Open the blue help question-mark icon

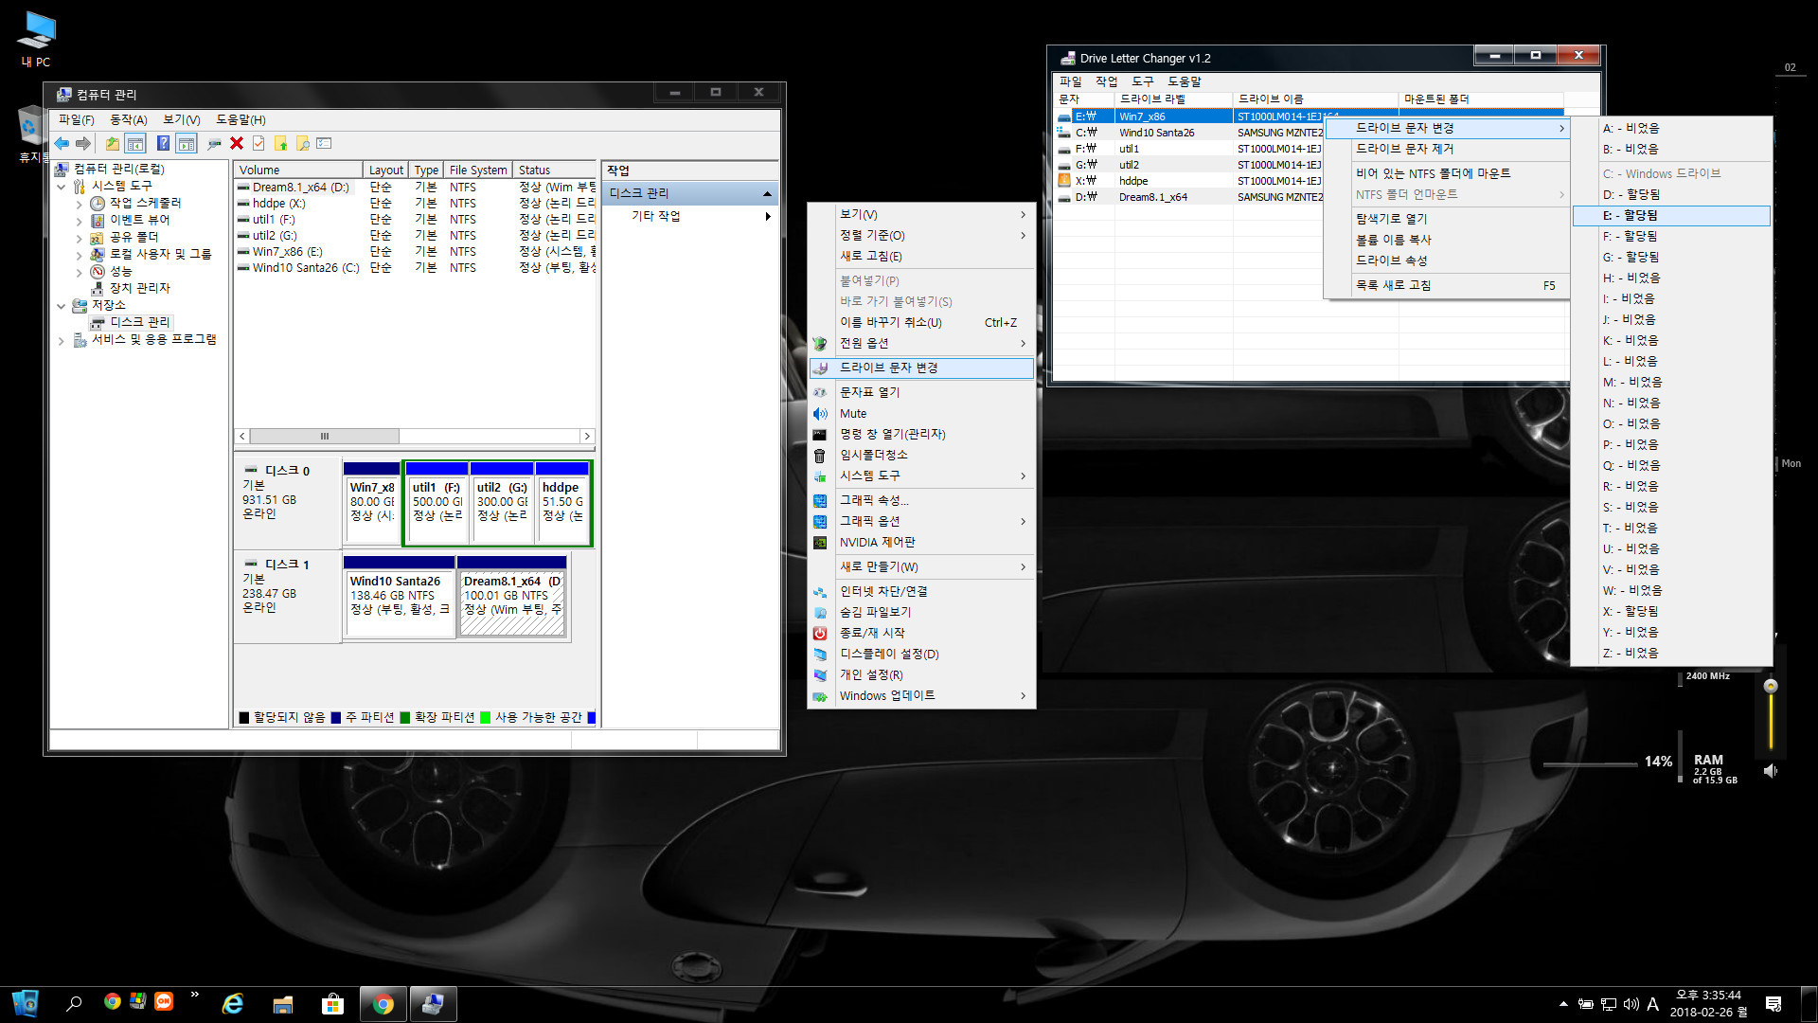pyautogui.click(x=163, y=144)
